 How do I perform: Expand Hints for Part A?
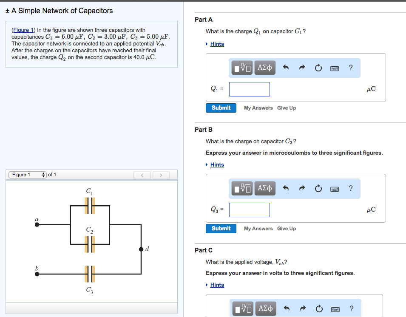click(x=217, y=44)
